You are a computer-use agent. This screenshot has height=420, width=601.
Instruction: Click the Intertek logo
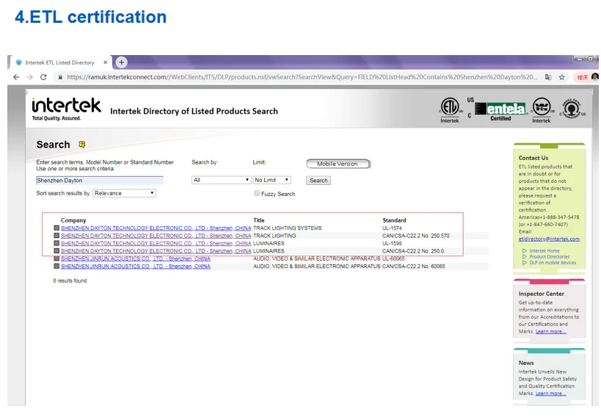click(66, 109)
